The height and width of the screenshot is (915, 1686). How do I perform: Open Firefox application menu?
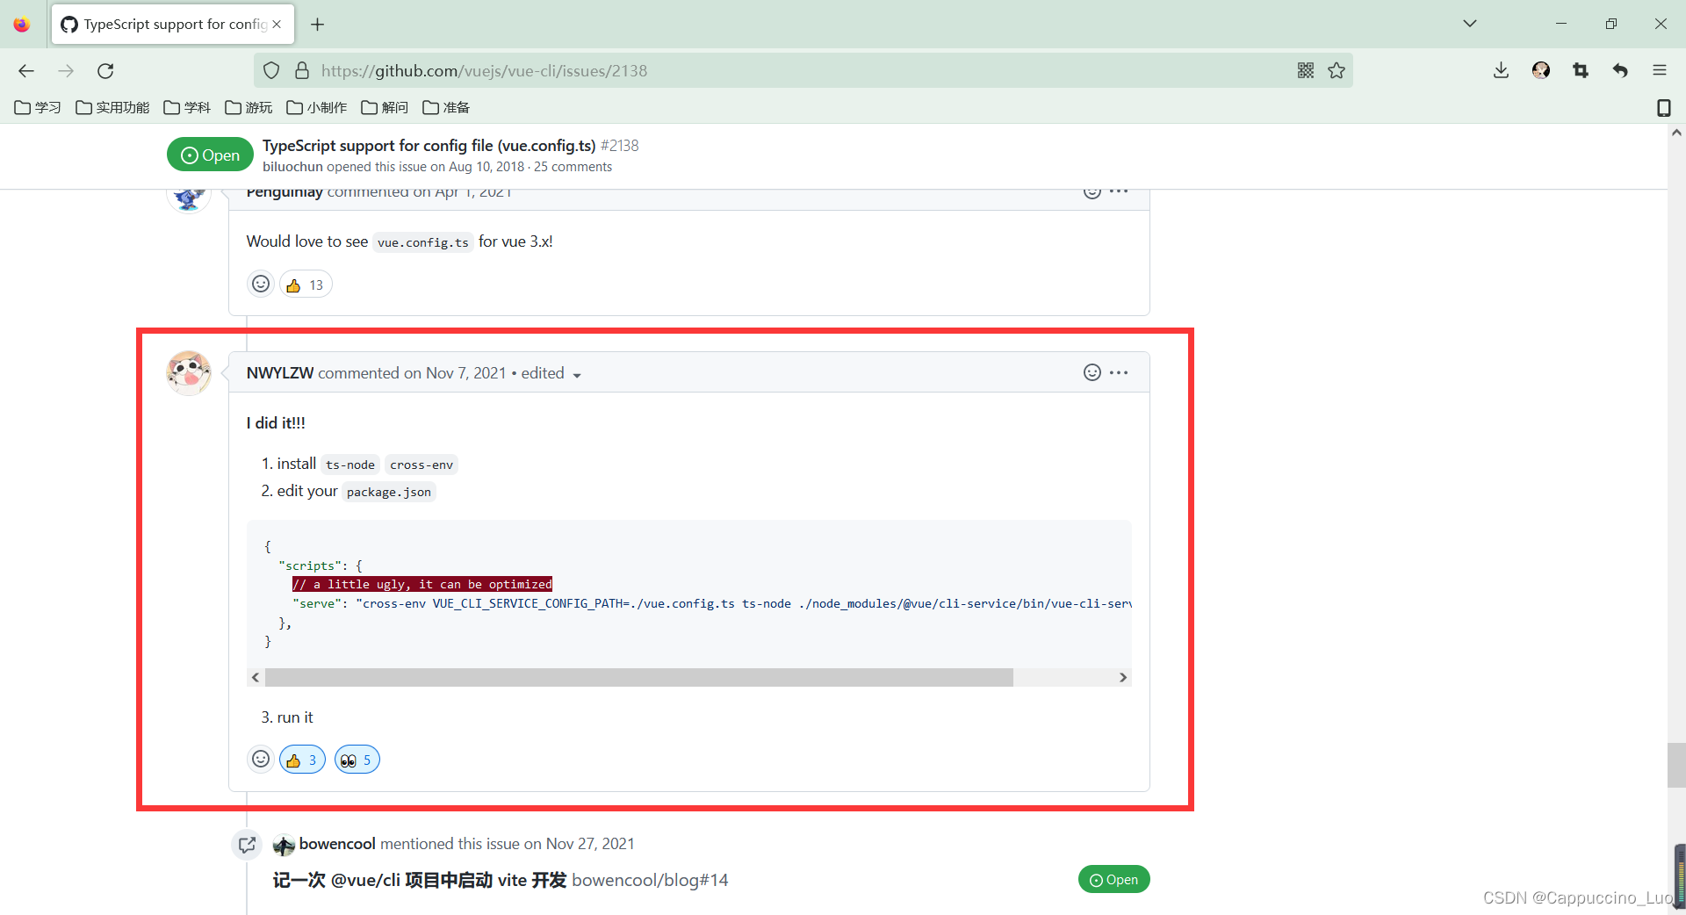[1660, 71]
